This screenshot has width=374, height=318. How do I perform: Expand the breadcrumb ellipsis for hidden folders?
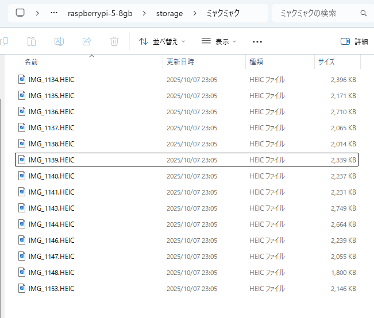click(x=54, y=13)
